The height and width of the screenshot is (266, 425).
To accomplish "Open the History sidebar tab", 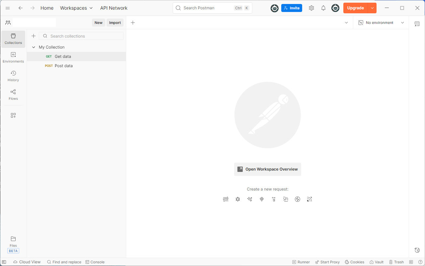I will (13, 76).
